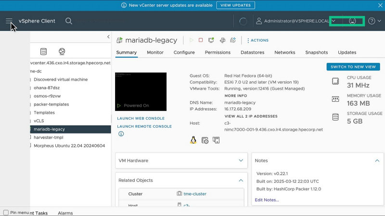Click the memory usage icon
The width and height of the screenshot is (385, 216).
(335, 99)
